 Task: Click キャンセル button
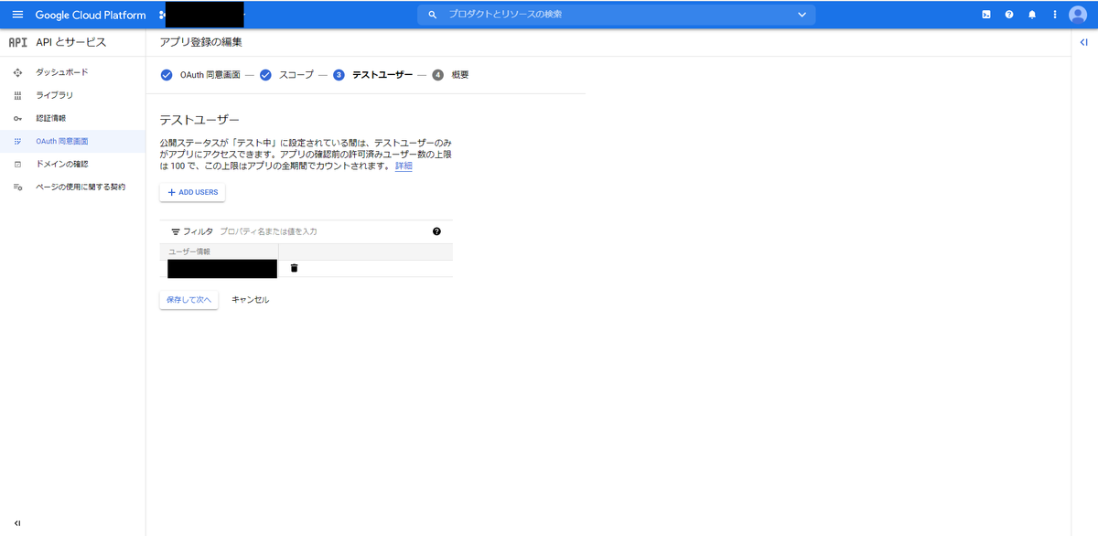pos(251,300)
